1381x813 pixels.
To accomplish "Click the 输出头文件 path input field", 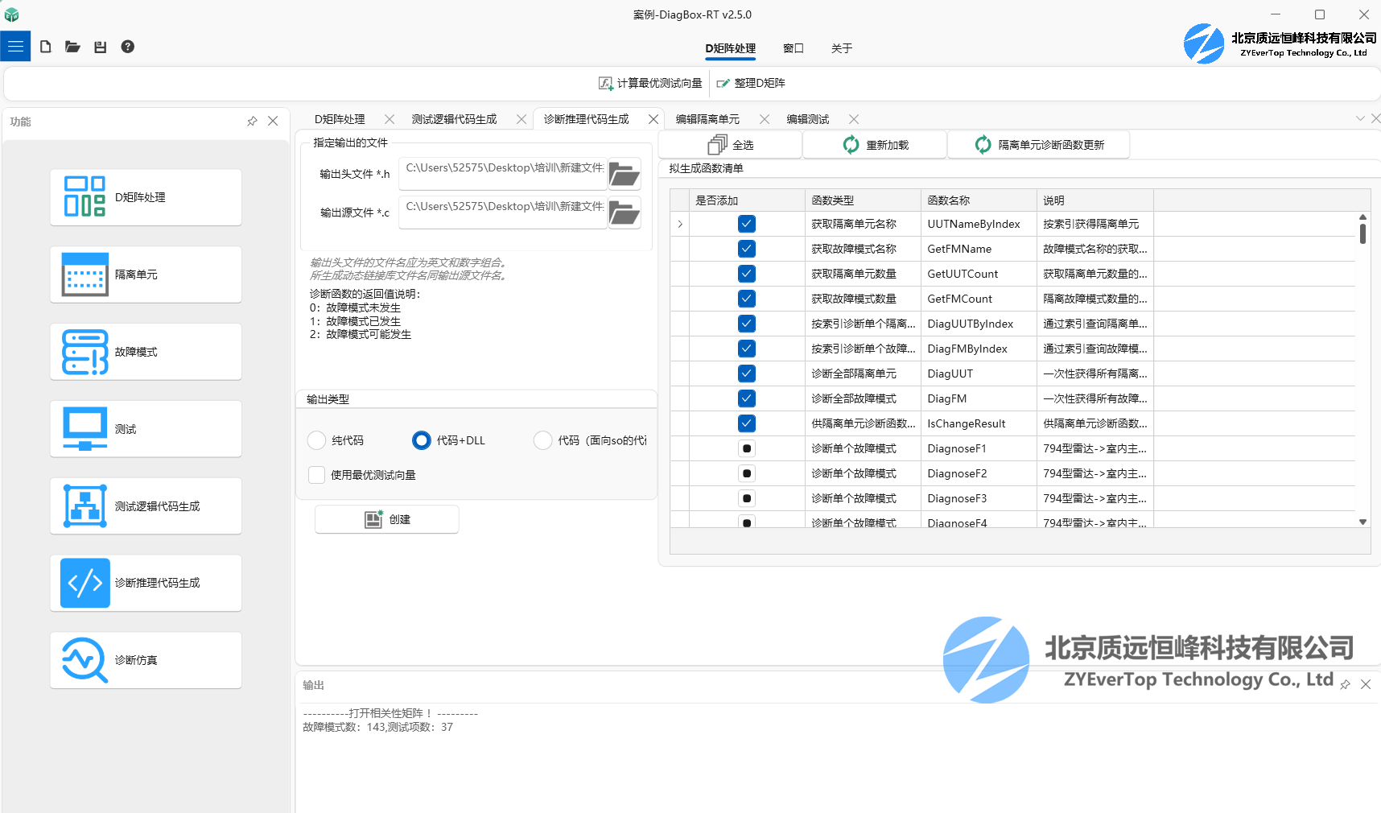I will pos(503,174).
